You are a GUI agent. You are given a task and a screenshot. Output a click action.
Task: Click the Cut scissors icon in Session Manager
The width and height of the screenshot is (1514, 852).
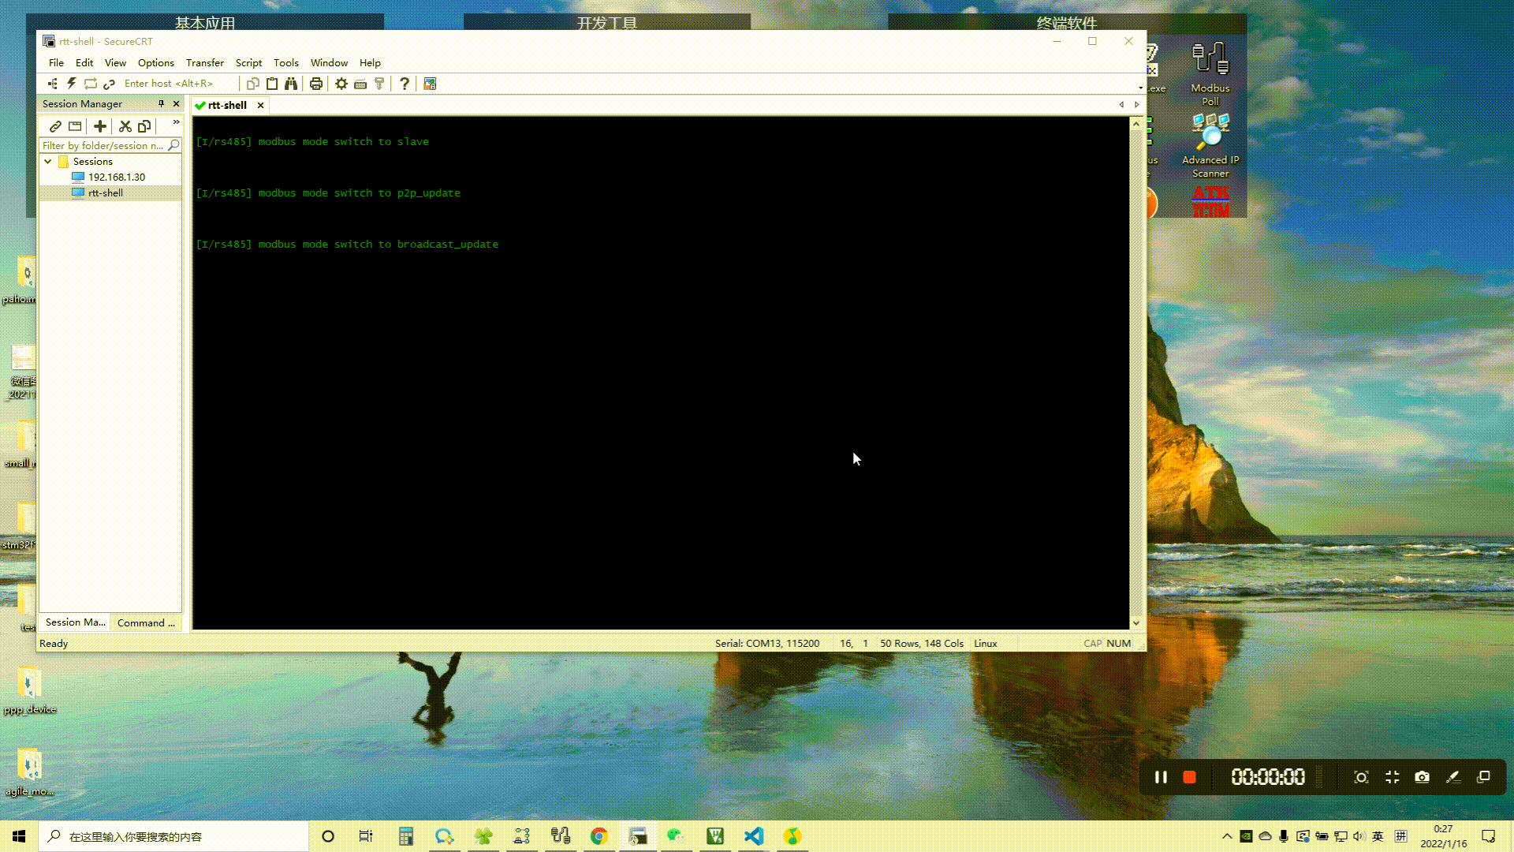(x=125, y=126)
